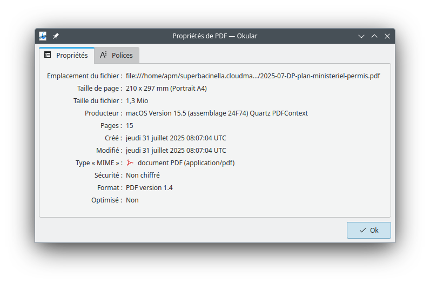Close the dialog with the X button
This screenshot has height=284, width=430.
387,36
